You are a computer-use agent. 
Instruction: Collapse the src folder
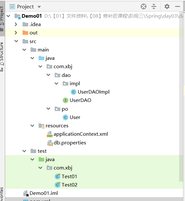click(16, 41)
